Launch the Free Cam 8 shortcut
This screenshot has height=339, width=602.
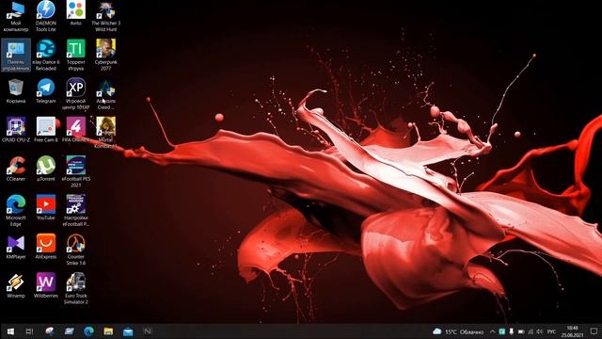point(46,130)
